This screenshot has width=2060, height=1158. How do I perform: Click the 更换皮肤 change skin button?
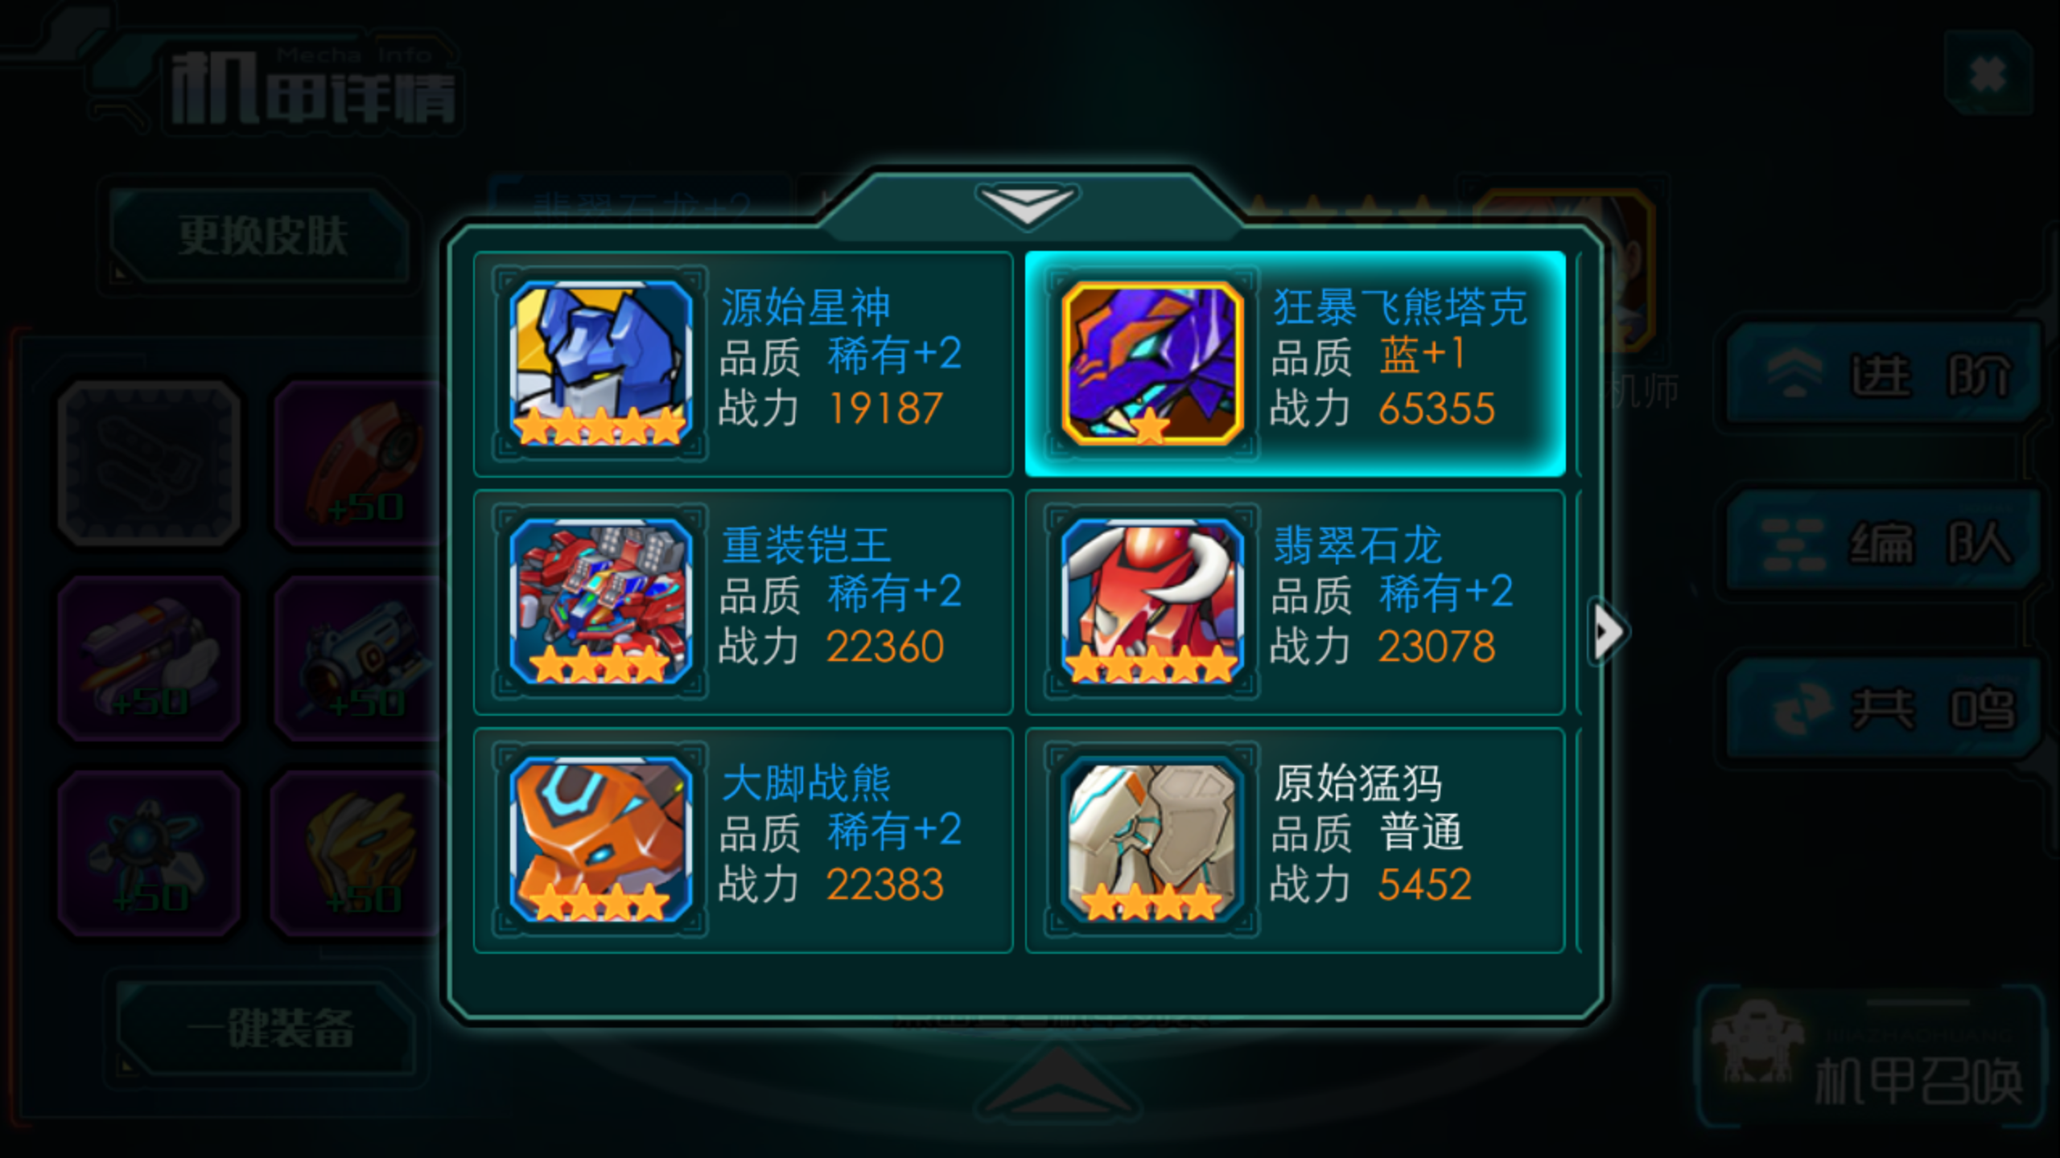tap(261, 236)
